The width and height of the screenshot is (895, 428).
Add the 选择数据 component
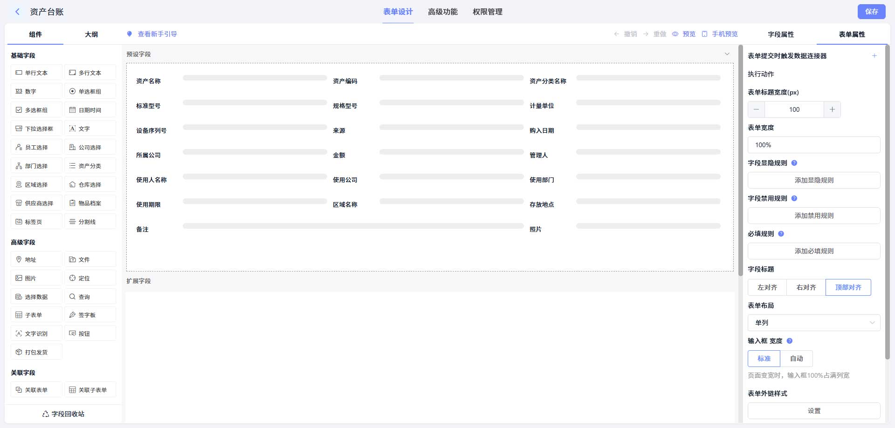(36, 297)
